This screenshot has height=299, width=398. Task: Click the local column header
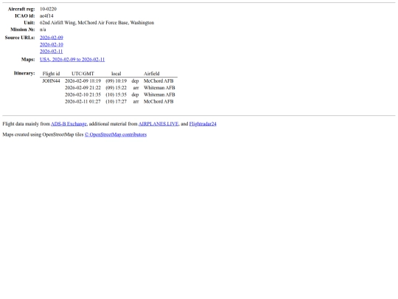[x=116, y=74]
